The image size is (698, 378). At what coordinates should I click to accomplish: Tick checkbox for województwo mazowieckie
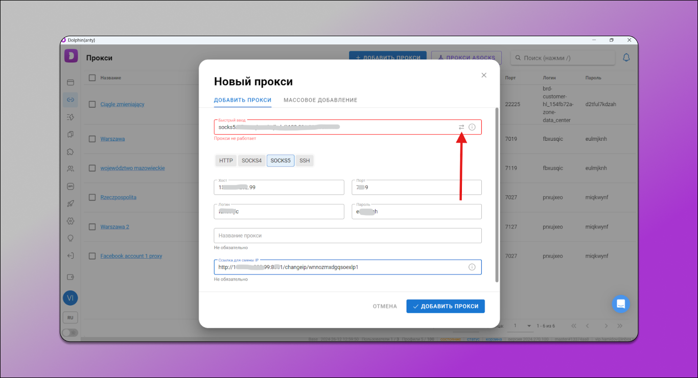click(x=92, y=168)
